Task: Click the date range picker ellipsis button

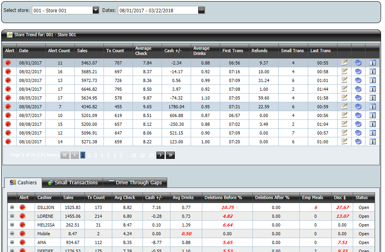Action: coord(201,10)
